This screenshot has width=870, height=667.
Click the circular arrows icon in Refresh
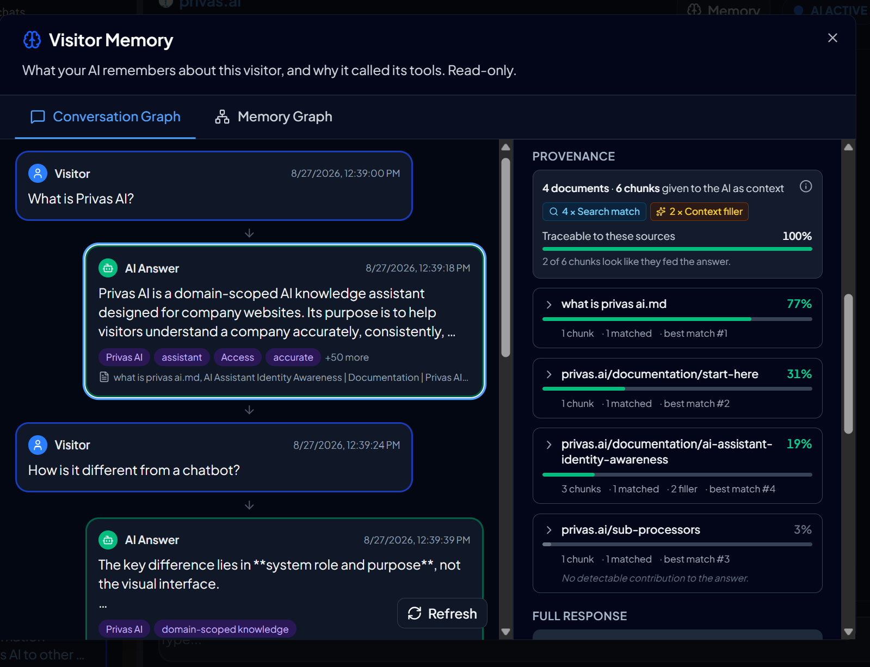pyautogui.click(x=415, y=614)
